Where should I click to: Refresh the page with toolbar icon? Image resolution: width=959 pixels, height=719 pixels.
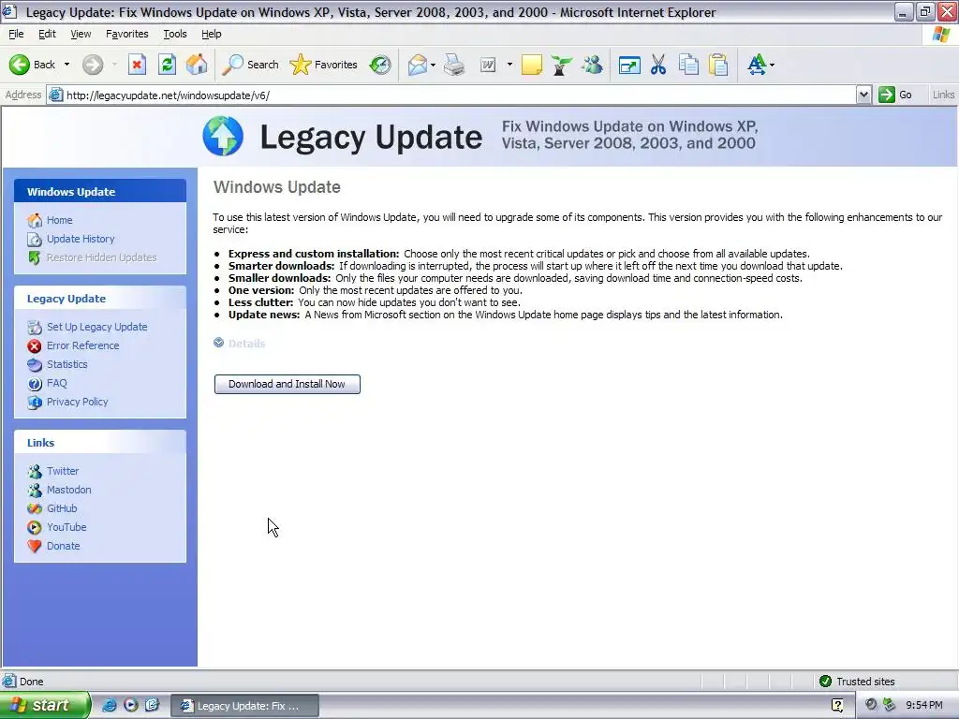click(x=167, y=65)
